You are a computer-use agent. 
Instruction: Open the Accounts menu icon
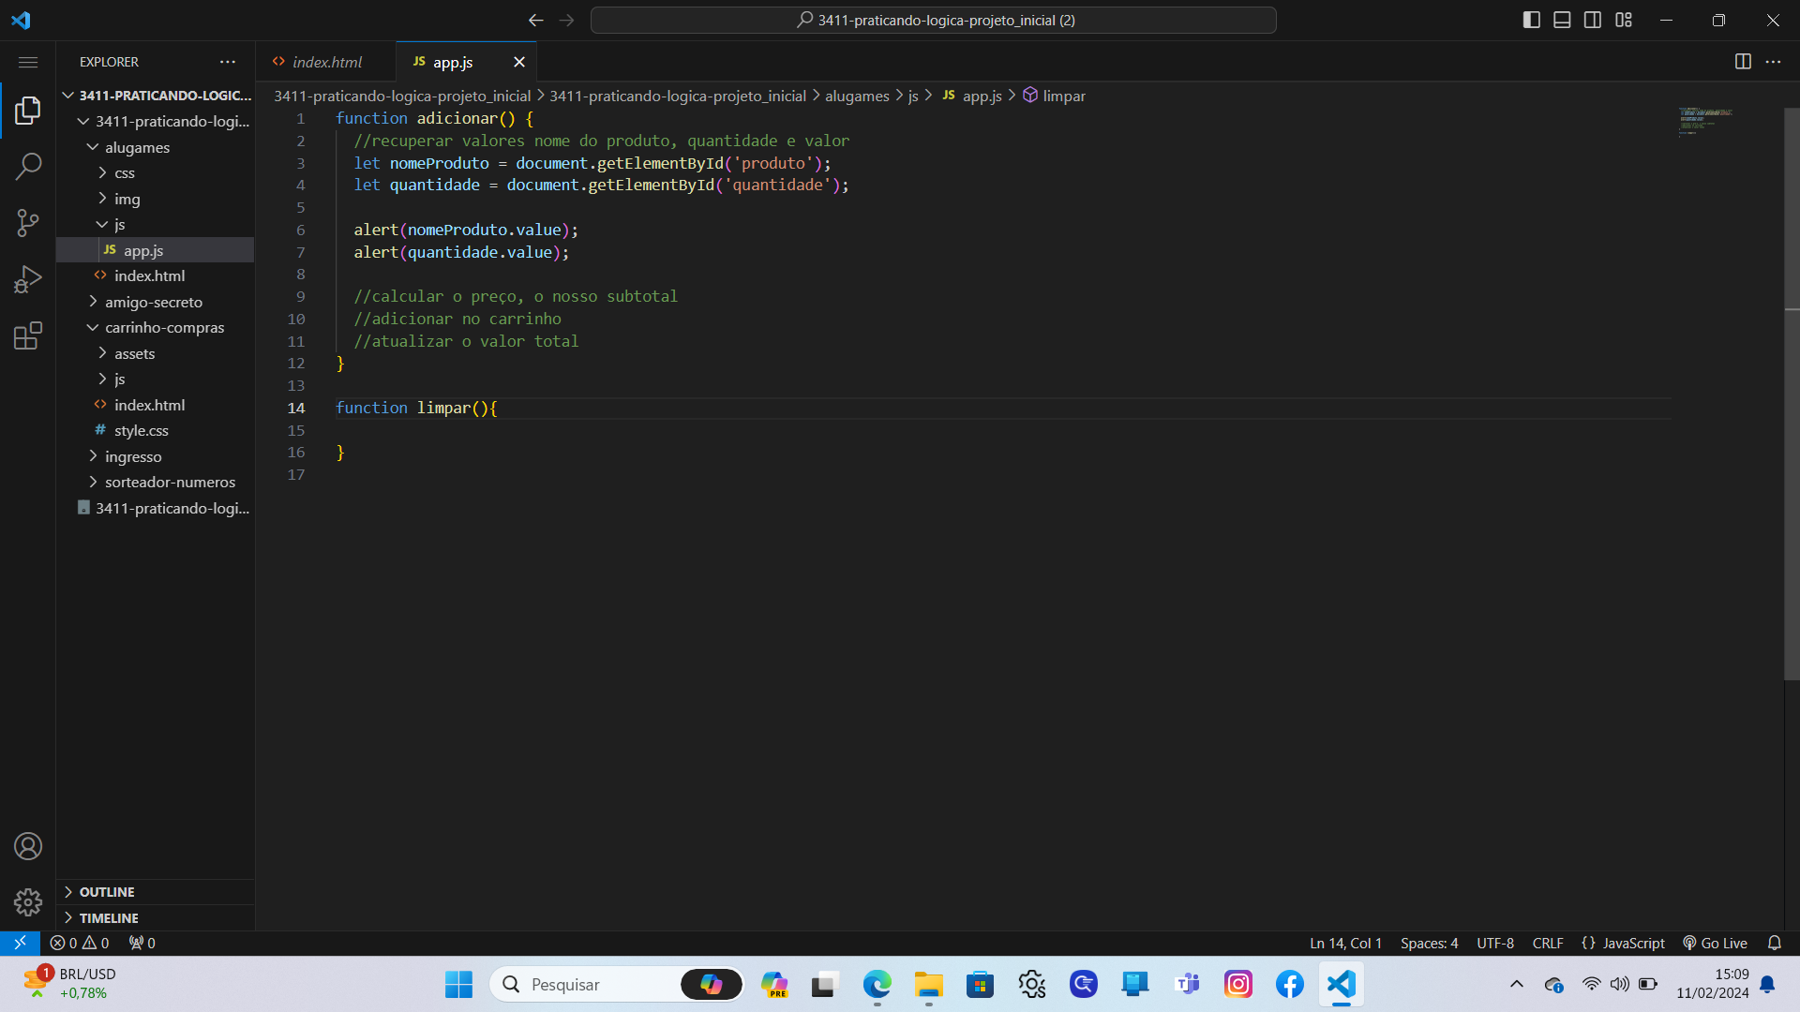click(x=28, y=846)
